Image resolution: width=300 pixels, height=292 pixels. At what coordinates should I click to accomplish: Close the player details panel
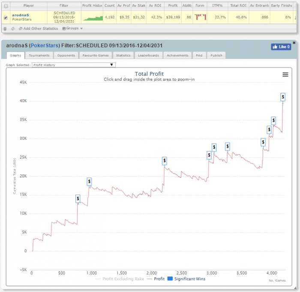pyautogui.click(x=294, y=43)
